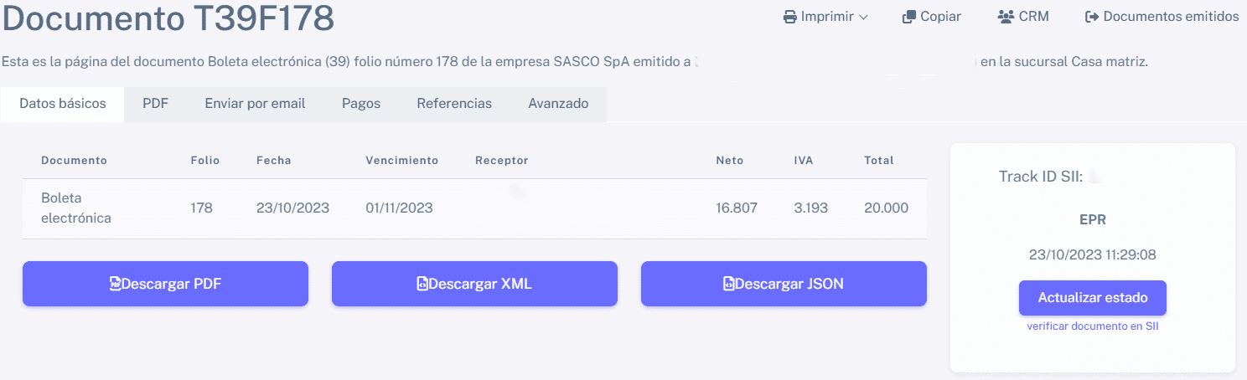Viewport: 1247px width, 380px height.
Task: Expand the Imprimir dropdown chevron
Action: (864, 17)
